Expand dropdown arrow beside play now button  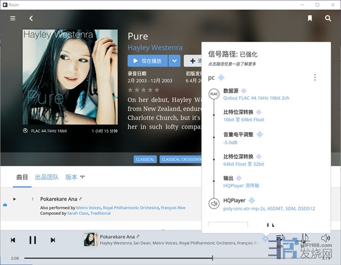(x=174, y=61)
